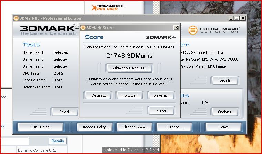Open the Image Quality settings
The image size is (262, 154).
pyautogui.click(x=95, y=127)
